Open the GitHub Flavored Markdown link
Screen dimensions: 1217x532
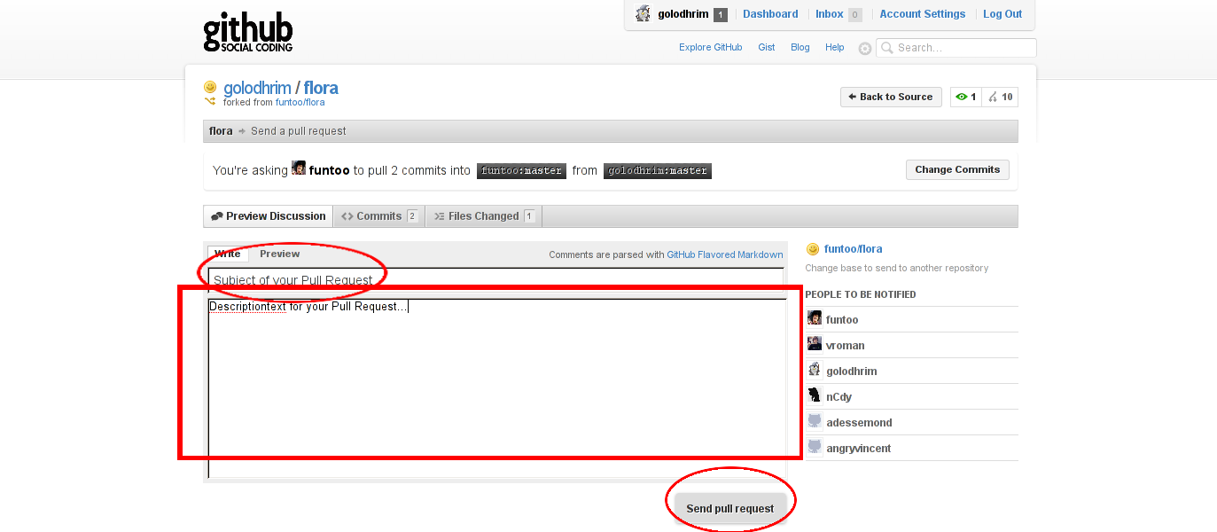(724, 255)
